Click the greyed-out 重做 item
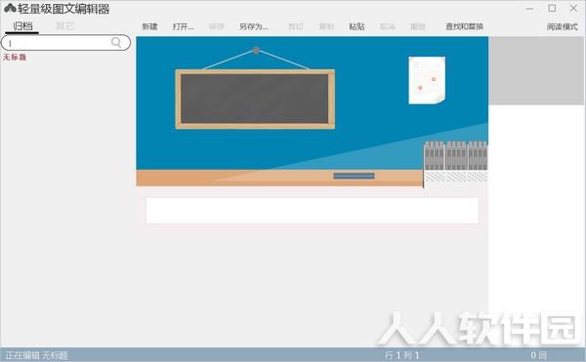This screenshot has width=586, height=362. tap(417, 26)
